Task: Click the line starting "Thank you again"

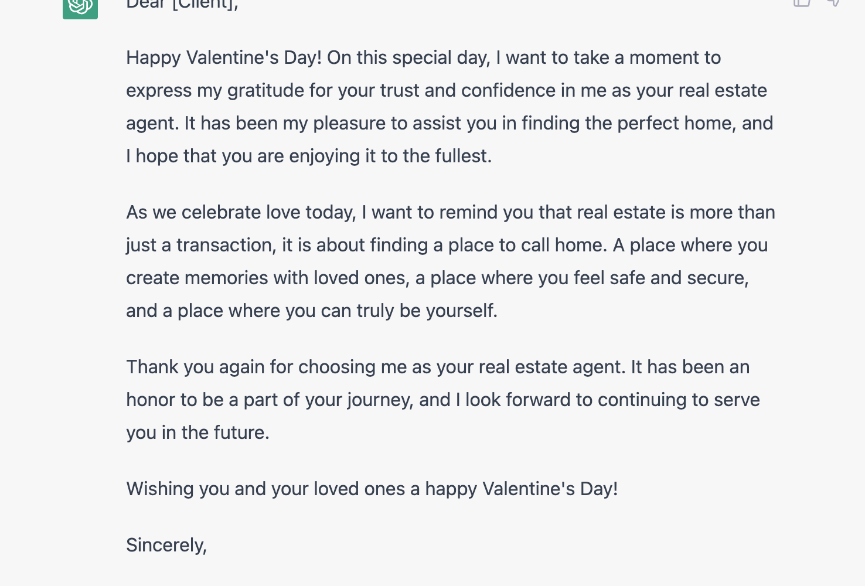Action: (x=437, y=367)
